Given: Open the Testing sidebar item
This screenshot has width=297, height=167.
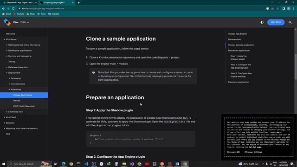Looking at the screenshot, I should click(x=12, y=62).
